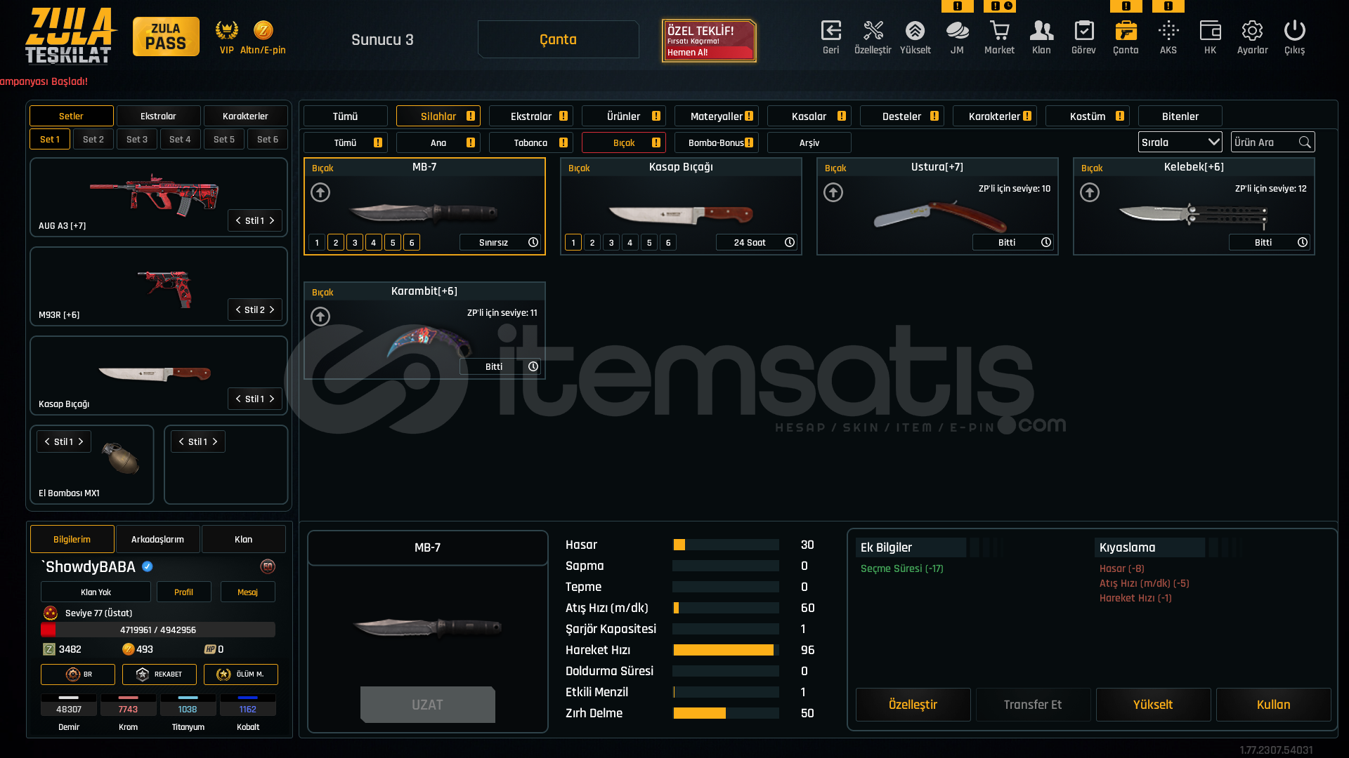Click clock icon next to 24 Saat
The height and width of the screenshot is (758, 1349).
(790, 242)
